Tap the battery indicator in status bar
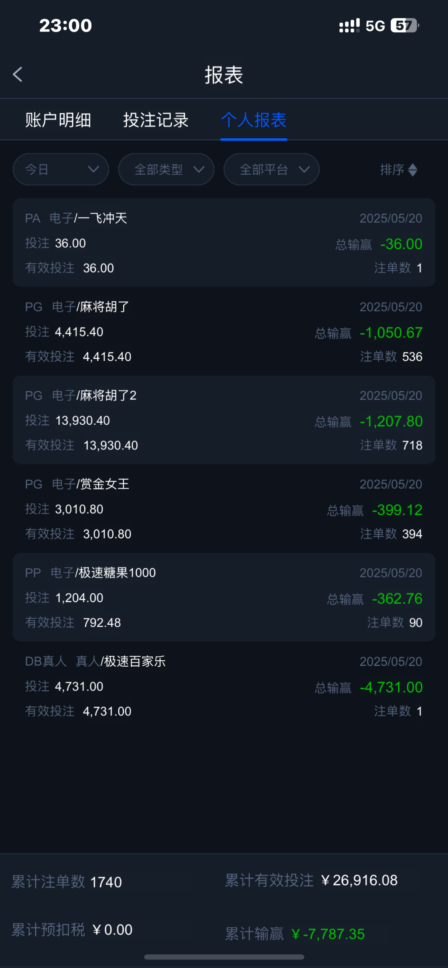This screenshot has width=448, height=968. point(404,26)
